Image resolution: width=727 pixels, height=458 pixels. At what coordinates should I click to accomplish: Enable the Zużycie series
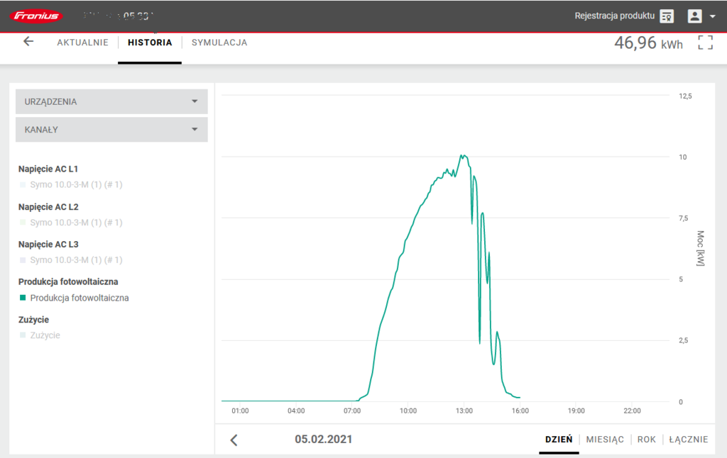tap(45, 335)
